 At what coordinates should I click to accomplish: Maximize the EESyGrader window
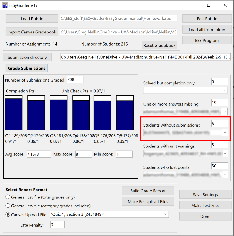209,5
